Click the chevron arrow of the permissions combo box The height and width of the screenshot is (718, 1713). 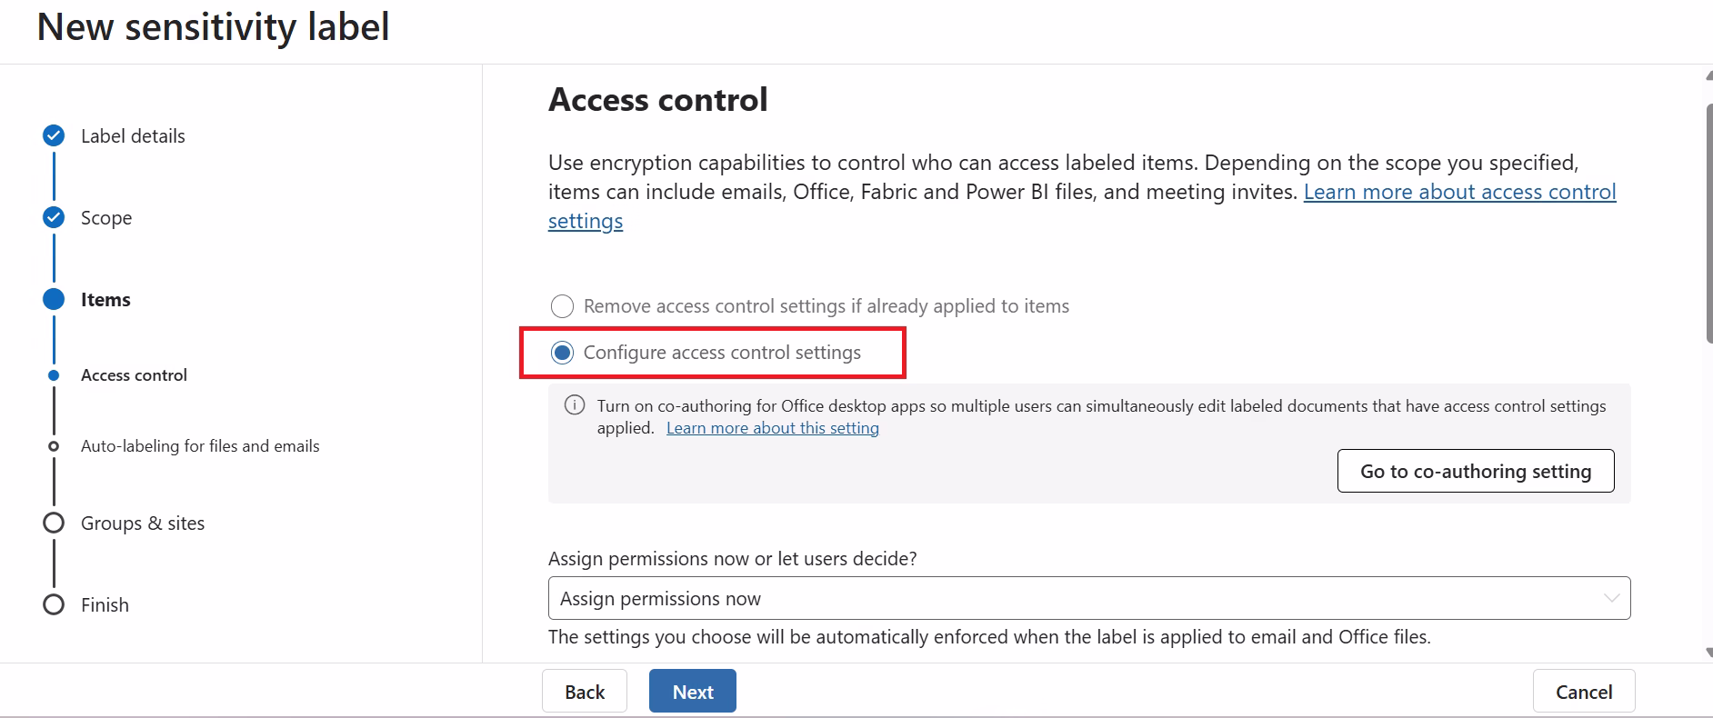click(x=1611, y=598)
